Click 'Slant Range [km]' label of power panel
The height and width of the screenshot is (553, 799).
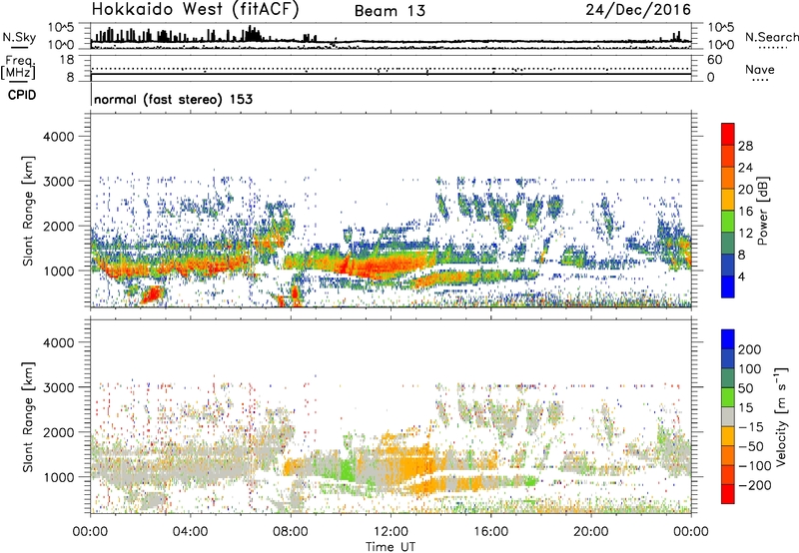click(x=28, y=211)
